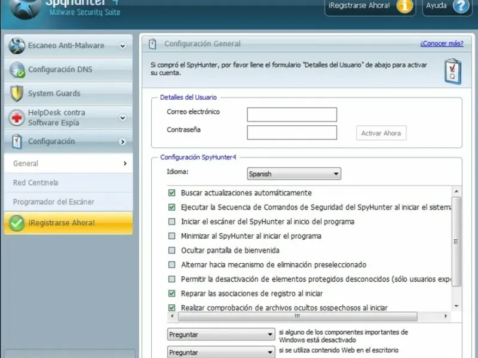
Task: Check Alternar hacia mecanismo de eliminación preseleccionado
Action: 172,264
